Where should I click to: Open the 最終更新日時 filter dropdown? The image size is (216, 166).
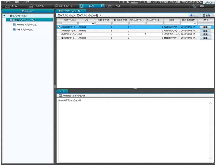coord(195,23)
